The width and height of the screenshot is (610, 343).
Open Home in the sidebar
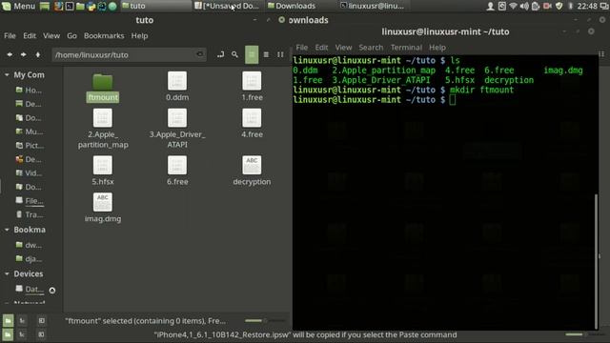click(29, 91)
